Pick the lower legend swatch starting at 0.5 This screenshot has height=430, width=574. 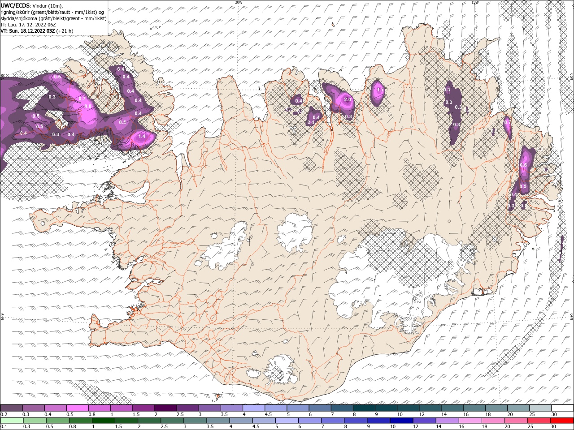click(57, 420)
